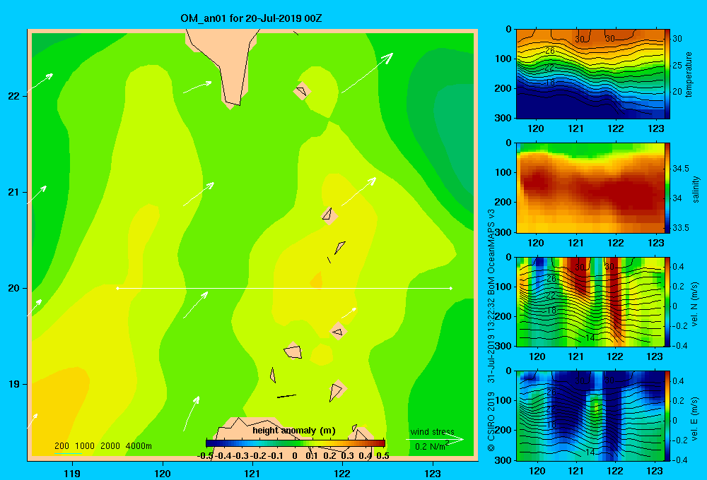Image resolution: width=707 pixels, height=480 pixels.
Task: Click the '25' tick on temperature scale
Action: [x=677, y=65]
